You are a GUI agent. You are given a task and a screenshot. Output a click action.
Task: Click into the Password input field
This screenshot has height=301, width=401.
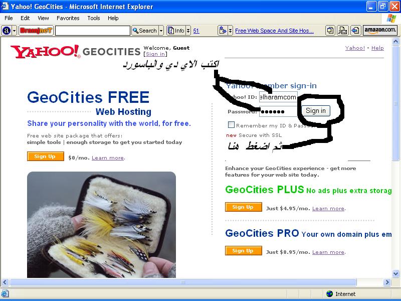click(x=278, y=111)
